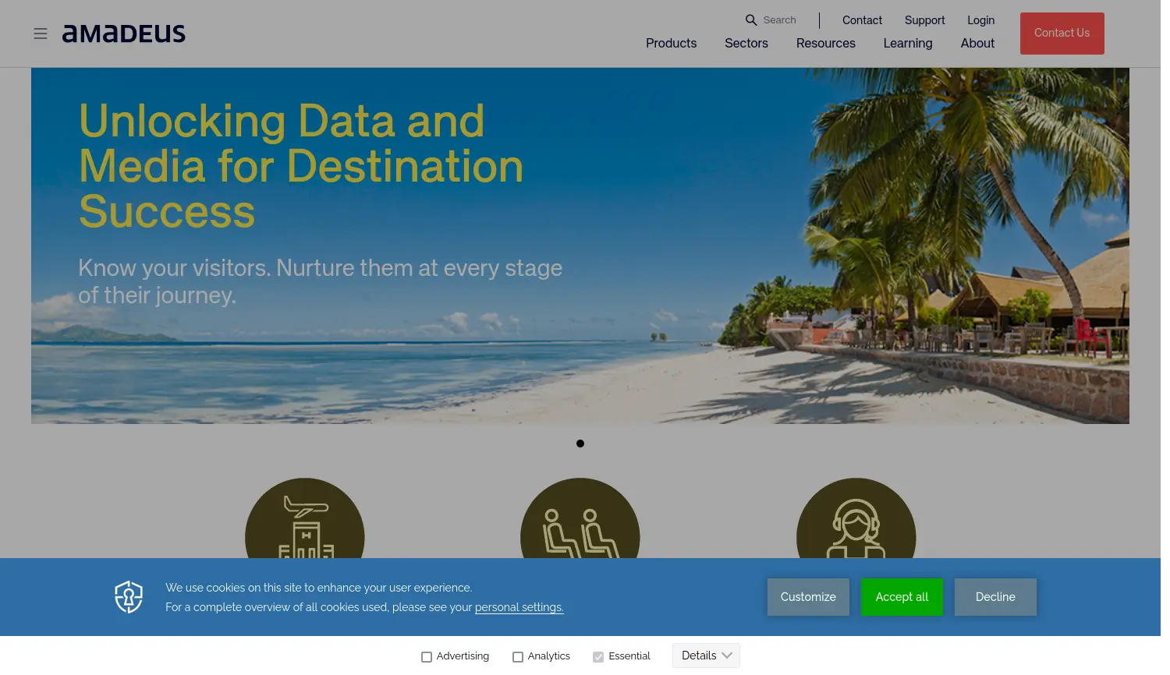Click the red Contact Us button
Image resolution: width=1170 pixels, height=675 pixels.
click(1062, 34)
